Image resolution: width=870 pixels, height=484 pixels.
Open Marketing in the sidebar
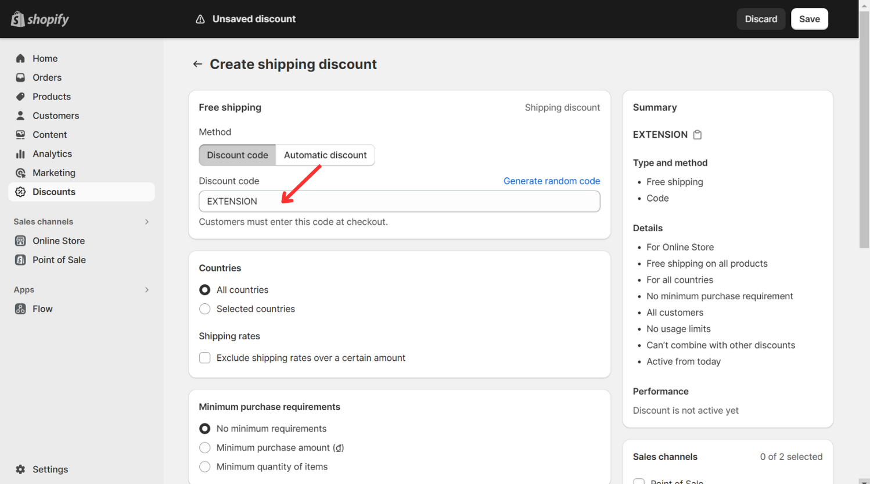tap(81, 173)
